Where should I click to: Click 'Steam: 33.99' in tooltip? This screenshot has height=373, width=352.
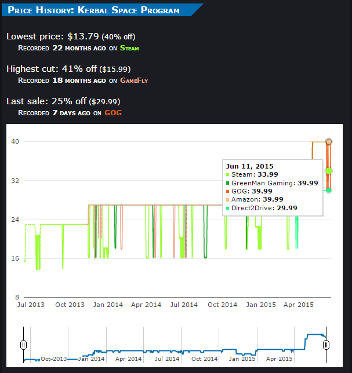(x=255, y=174)
